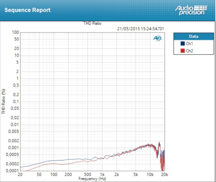Click the 100 tick at top of Y axis
The height and width of the screenshot is (182, 216).
pyautogui.click(x=15, y=32)
